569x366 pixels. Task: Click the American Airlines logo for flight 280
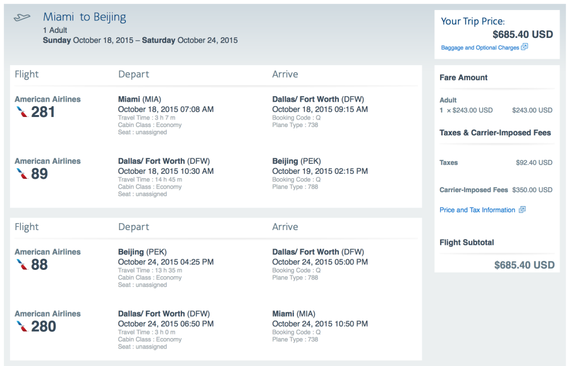pyautogui.click(x=22, y=327)
